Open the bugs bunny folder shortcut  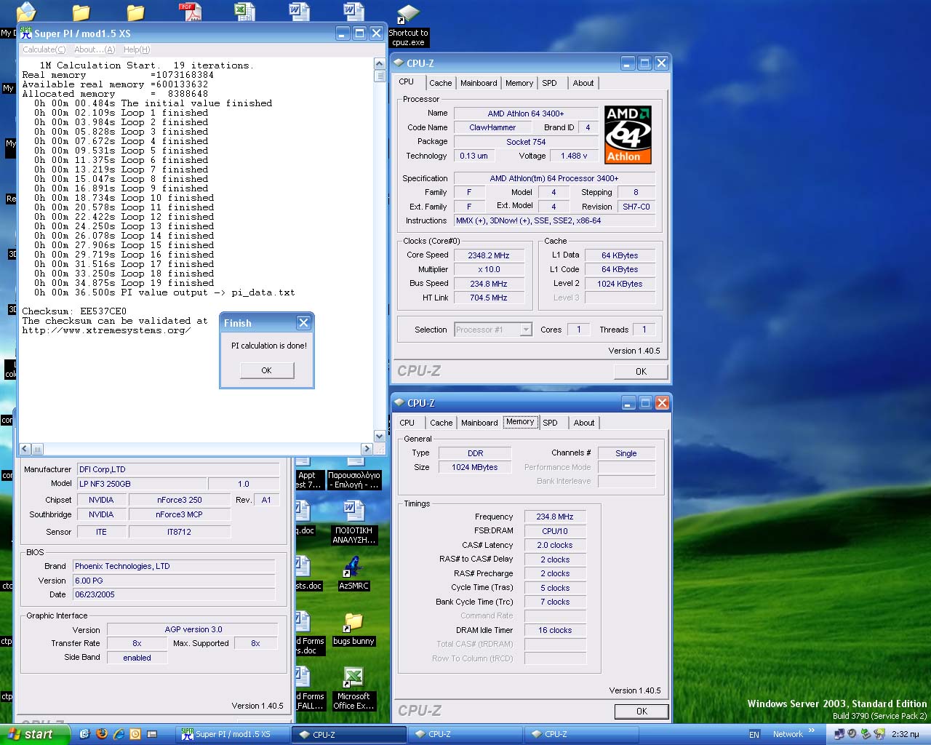(x=353, y=629)
